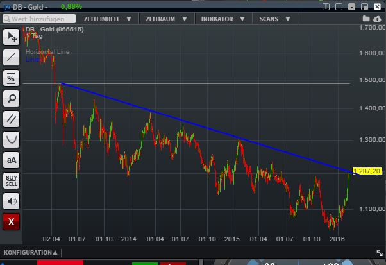Click the grey horizontal line near 1.500
Viewport: 386px width, 265px height.
click(x=187, y=84)
